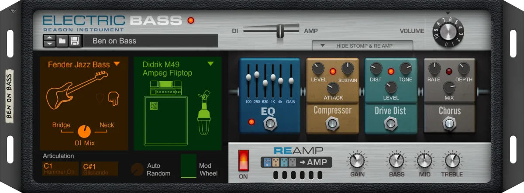Image resolution: width=524 pixels, height=193 pixels.
Task: Adjust the ReAmp Treble knob
Action: click(x=452, y=160)
